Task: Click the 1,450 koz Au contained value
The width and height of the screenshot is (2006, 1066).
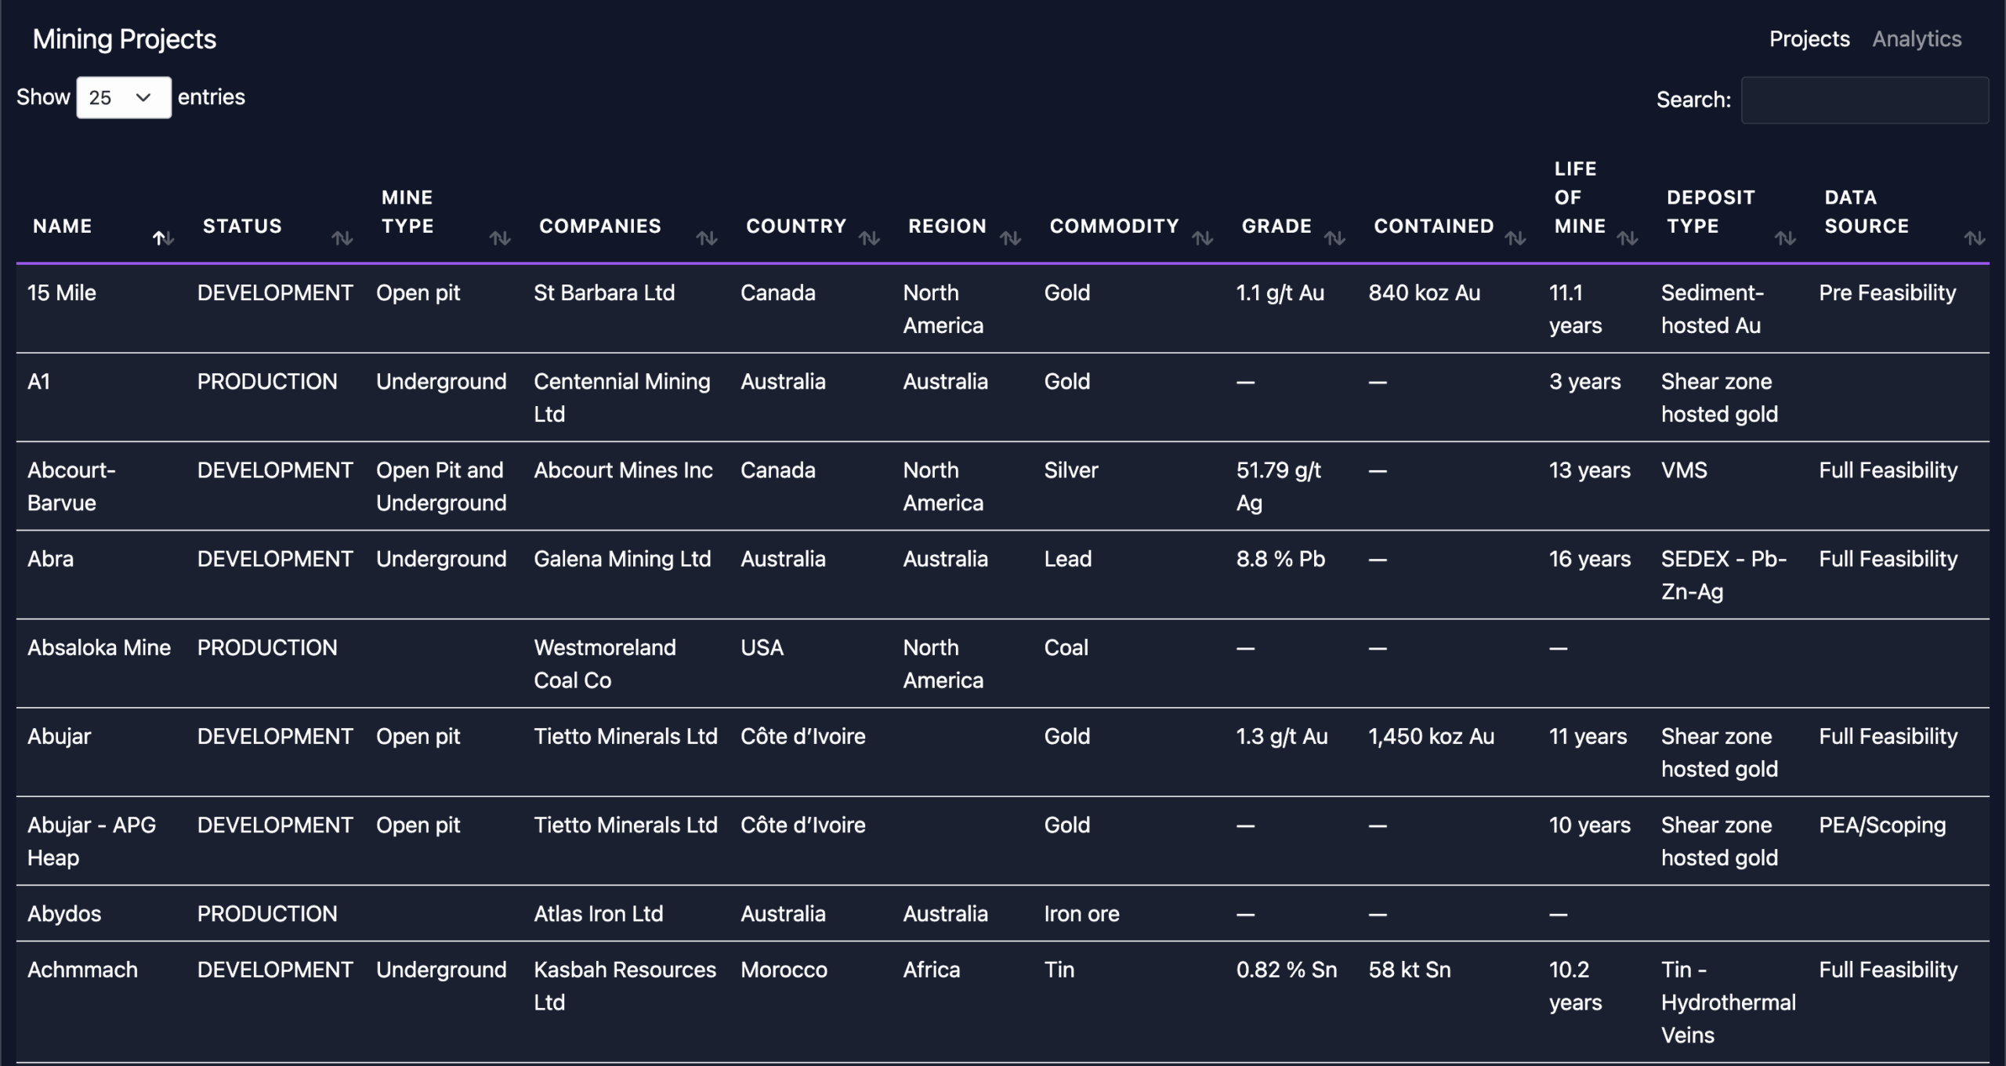Action: pyautogui.click(x=1432, y=737)
